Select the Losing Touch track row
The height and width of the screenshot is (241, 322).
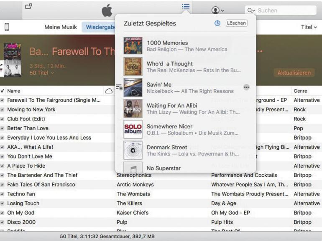pyautogui.click(x=161, y=203)
